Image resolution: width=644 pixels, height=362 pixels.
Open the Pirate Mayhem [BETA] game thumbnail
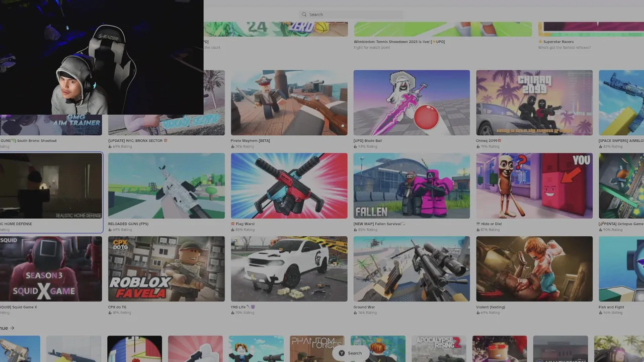pyautogui.click(x=289, y=103)
